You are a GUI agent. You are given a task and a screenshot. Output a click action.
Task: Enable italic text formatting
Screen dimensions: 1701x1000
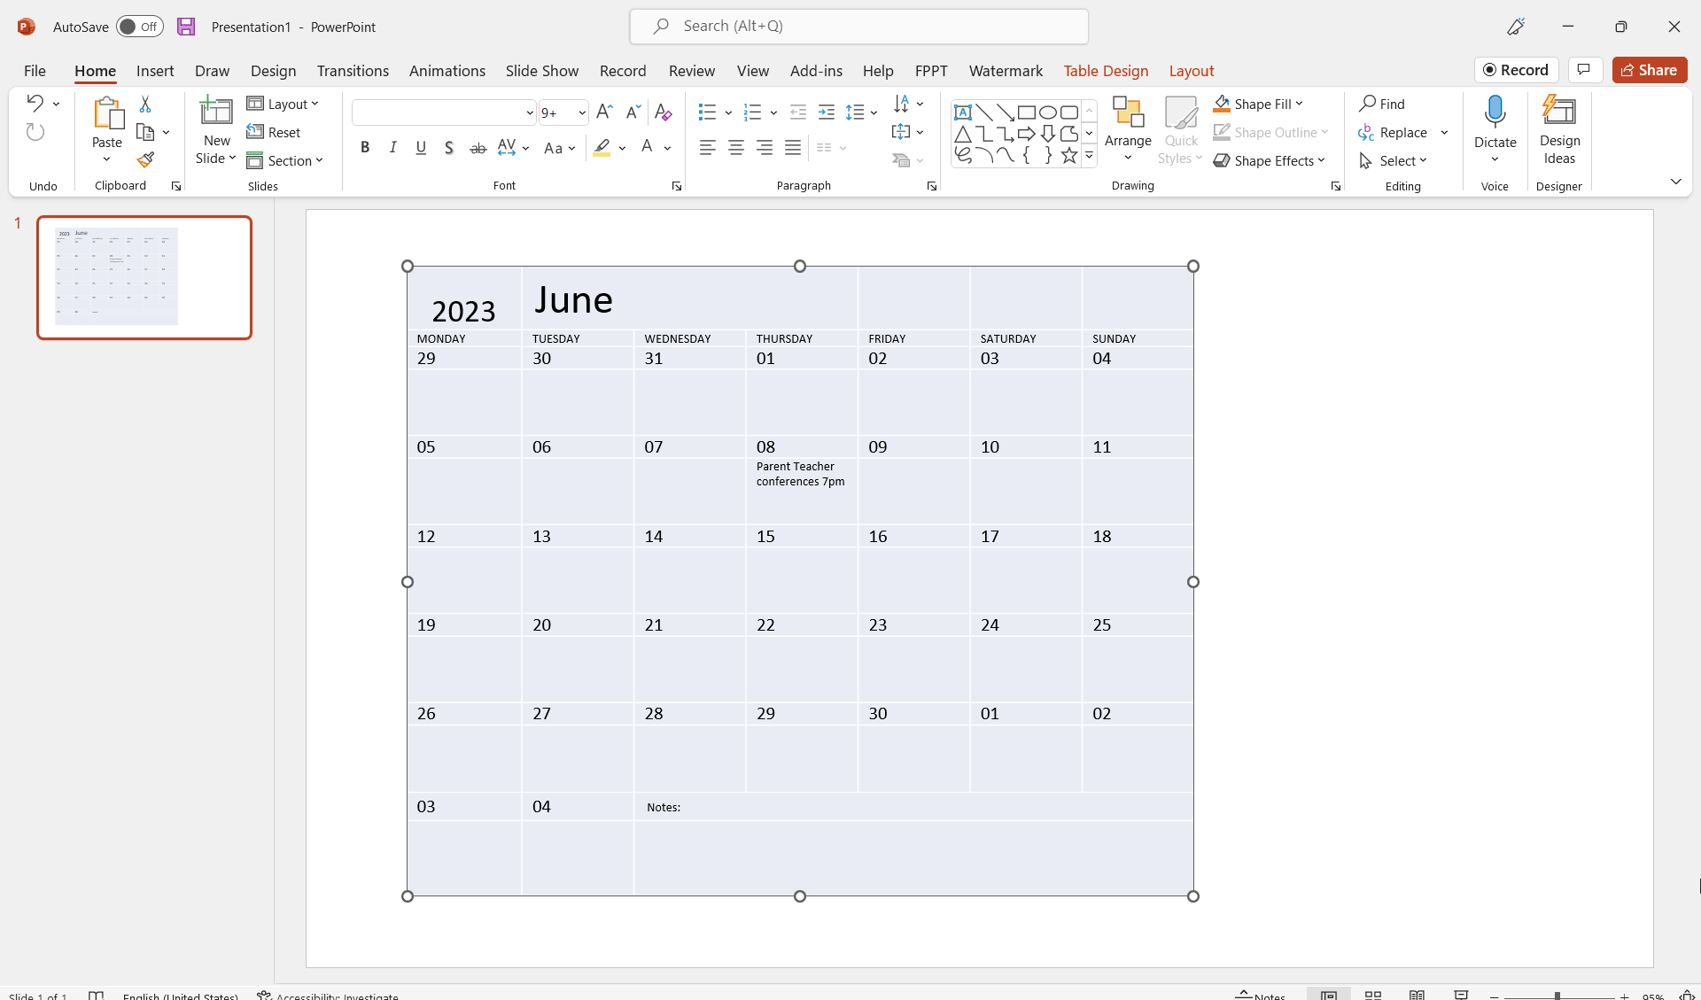pyautogui.click(x=392, y=146)
